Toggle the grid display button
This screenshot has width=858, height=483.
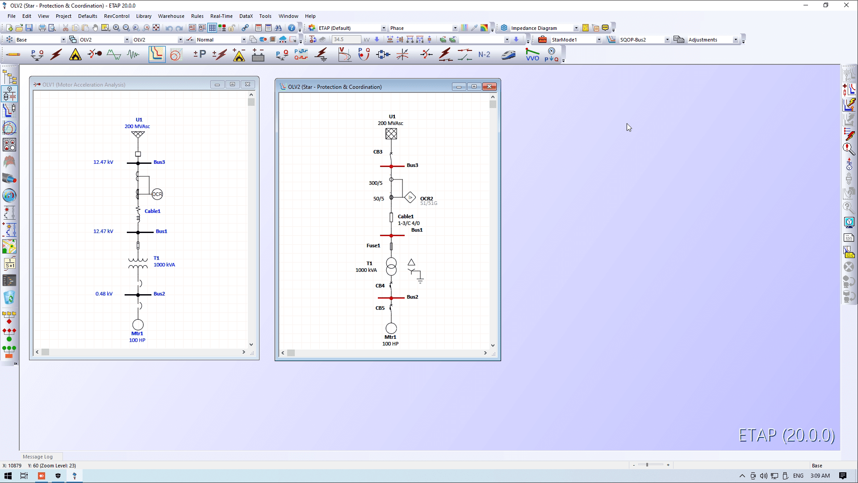coord(212,28)
